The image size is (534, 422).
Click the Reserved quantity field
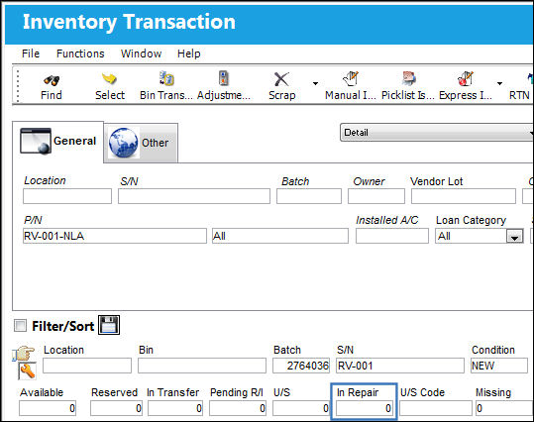click(117, 408)
